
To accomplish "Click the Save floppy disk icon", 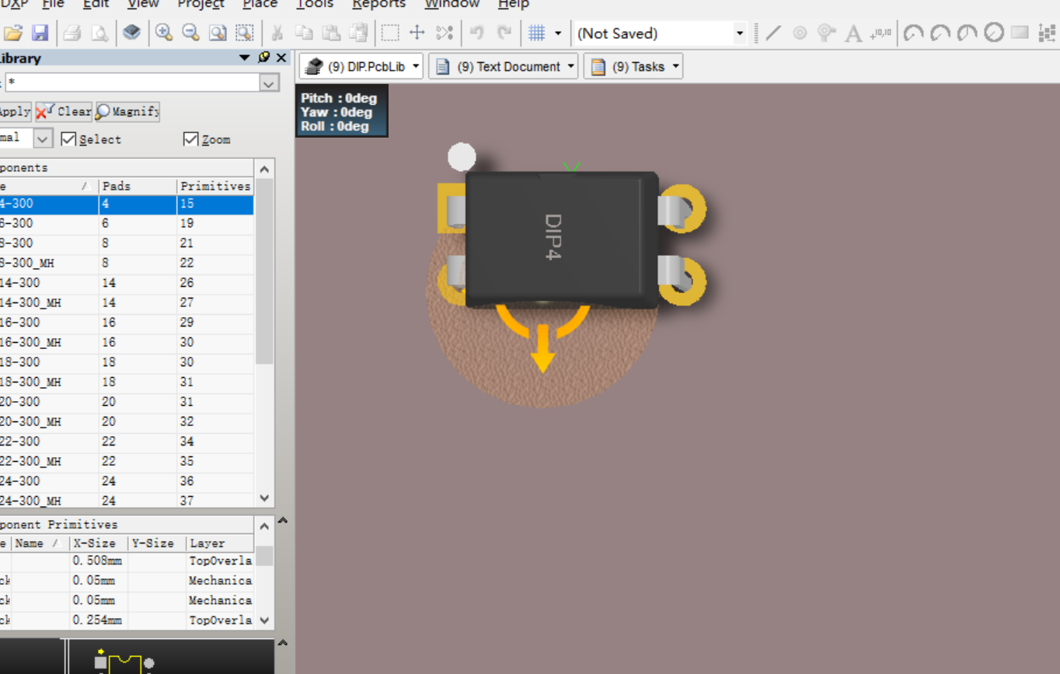I will (40, 33).
